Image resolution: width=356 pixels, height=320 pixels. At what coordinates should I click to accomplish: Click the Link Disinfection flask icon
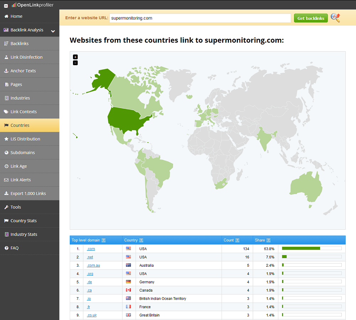pos(6,57)
